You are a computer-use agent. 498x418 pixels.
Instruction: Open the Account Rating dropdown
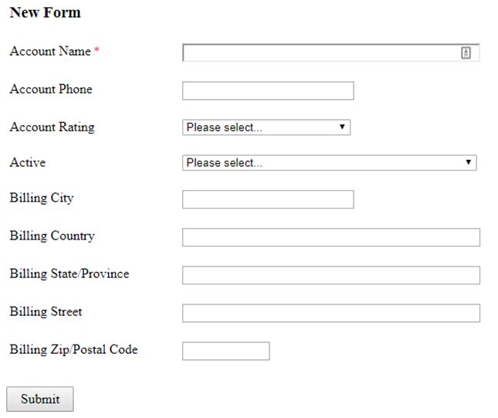pos(266,127)
